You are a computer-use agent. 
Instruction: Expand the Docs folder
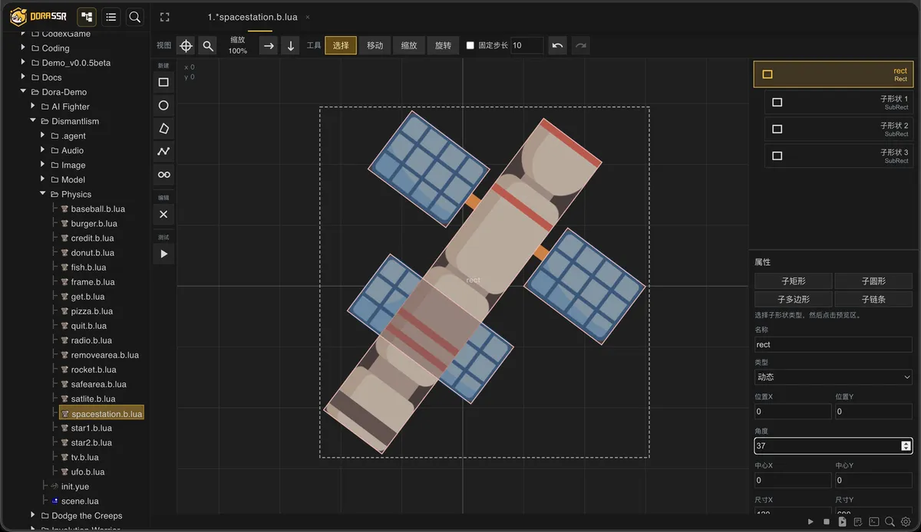point(23,77)
